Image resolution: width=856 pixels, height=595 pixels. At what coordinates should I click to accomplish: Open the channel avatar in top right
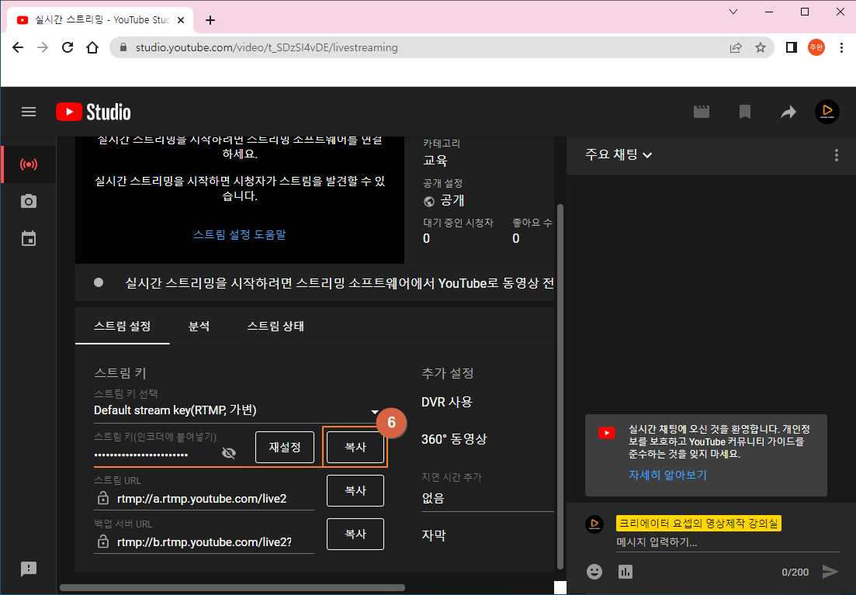click(827, 112)
